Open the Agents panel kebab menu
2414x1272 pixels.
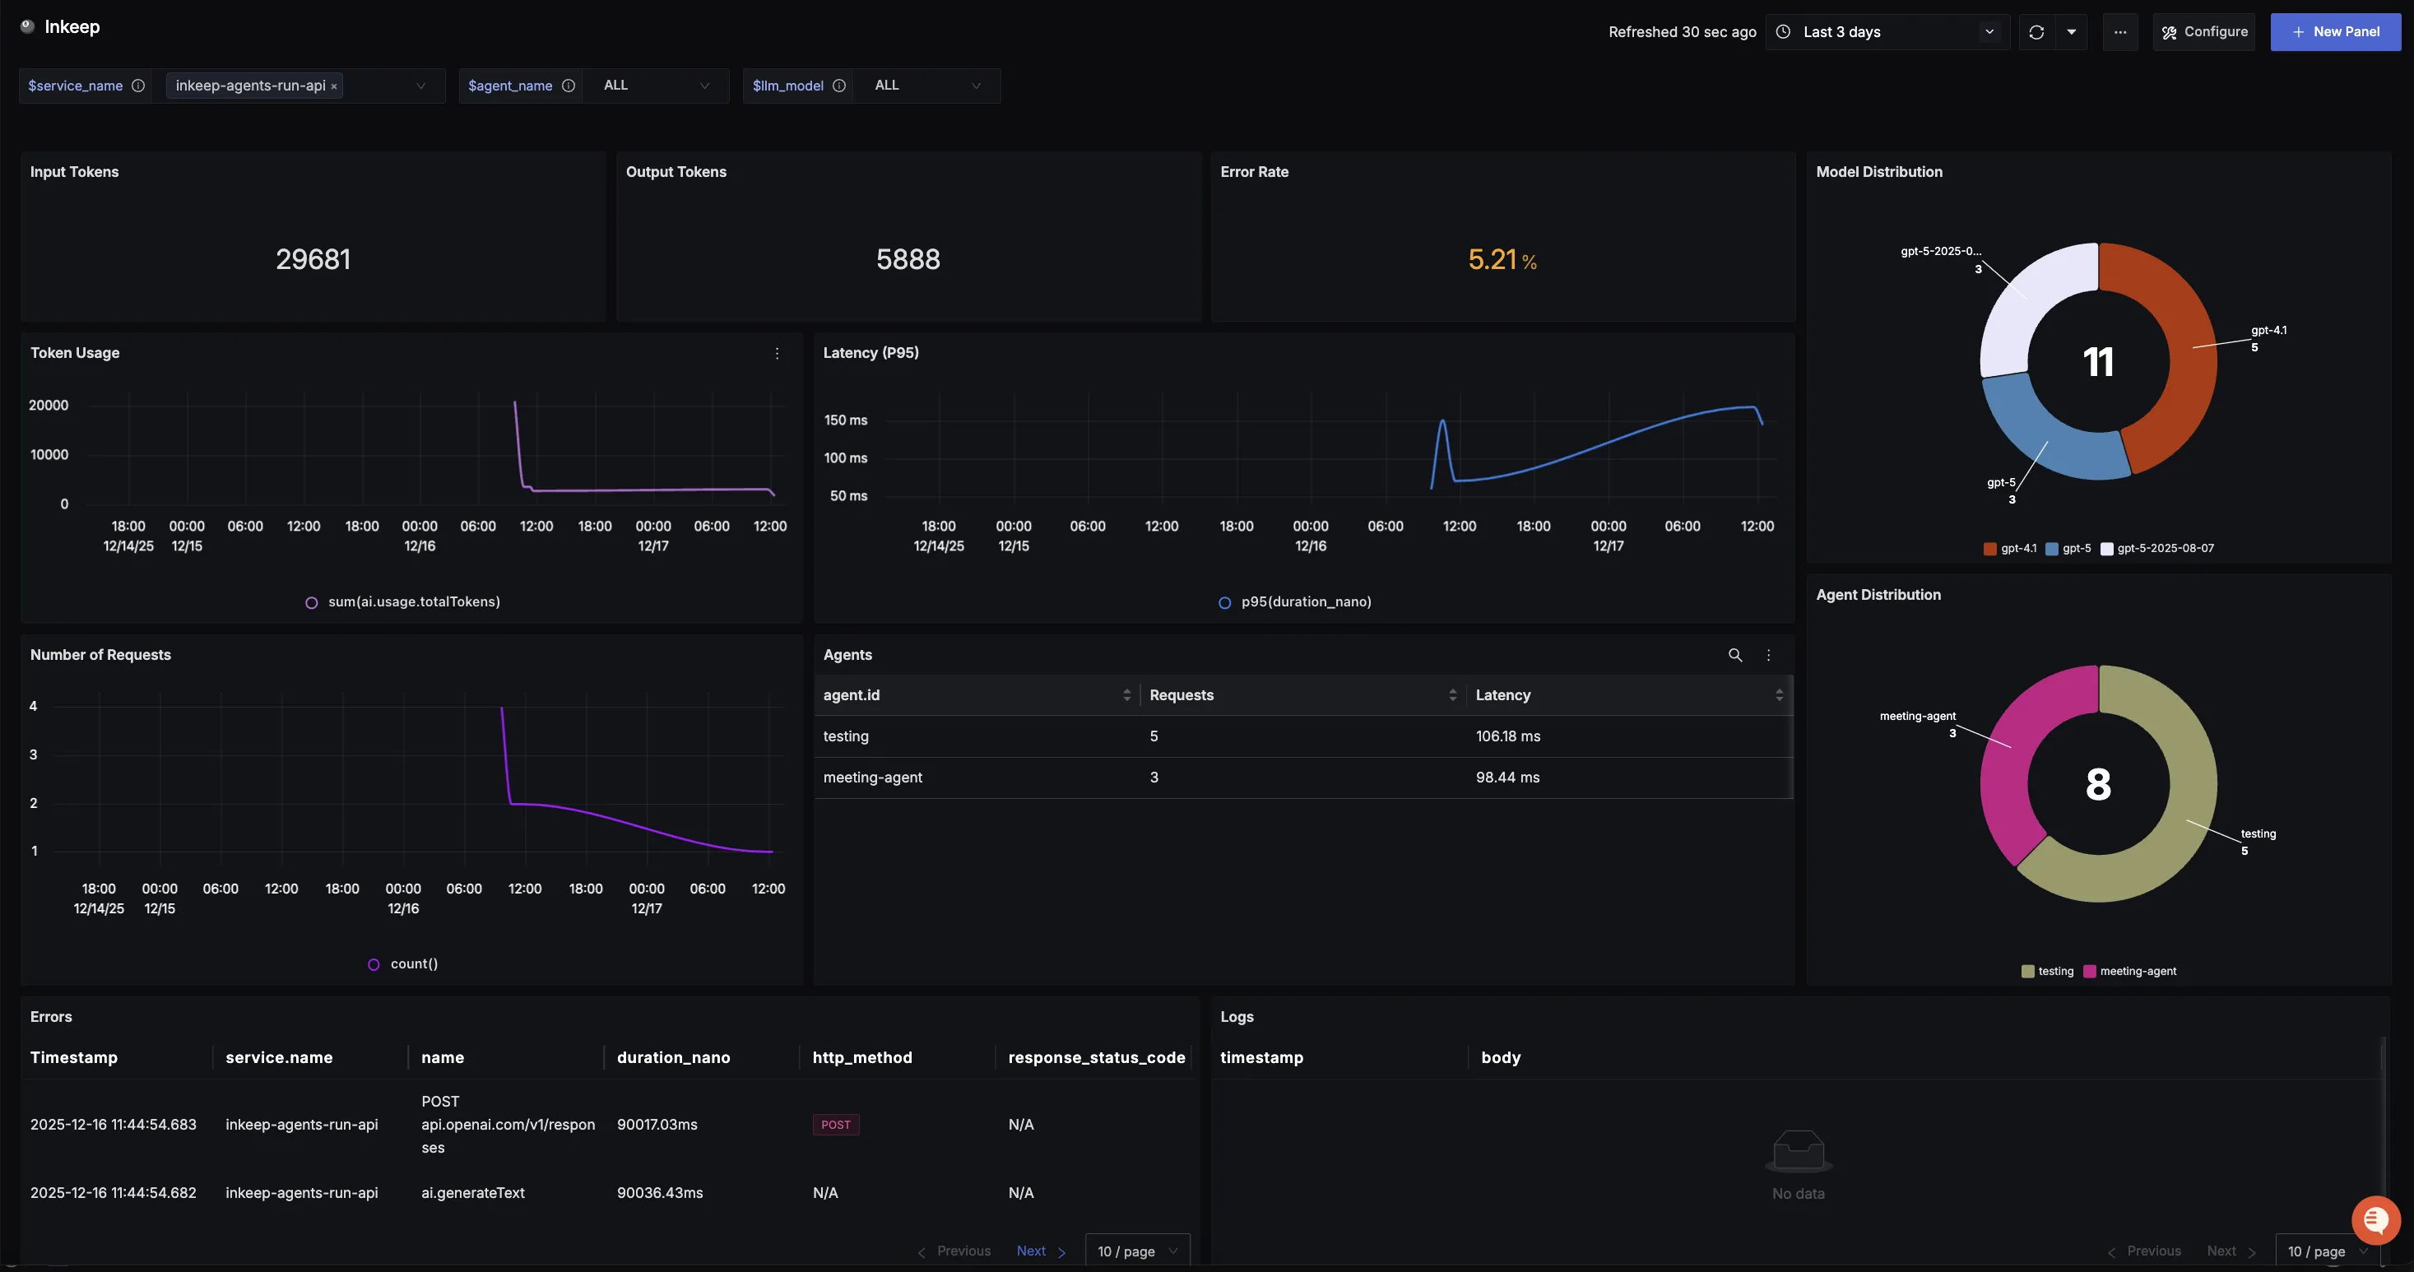[x=1768, y=654]
